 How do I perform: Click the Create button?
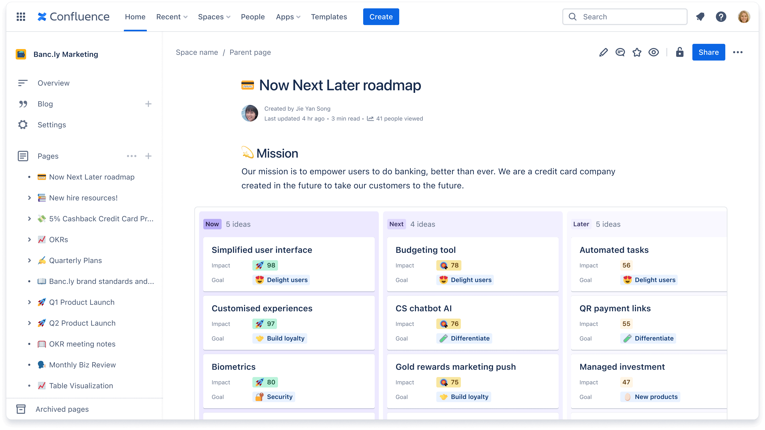tap(380, 16)
